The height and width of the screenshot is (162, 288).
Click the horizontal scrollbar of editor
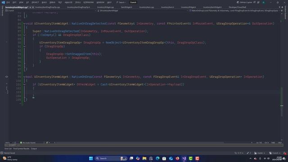139,143
